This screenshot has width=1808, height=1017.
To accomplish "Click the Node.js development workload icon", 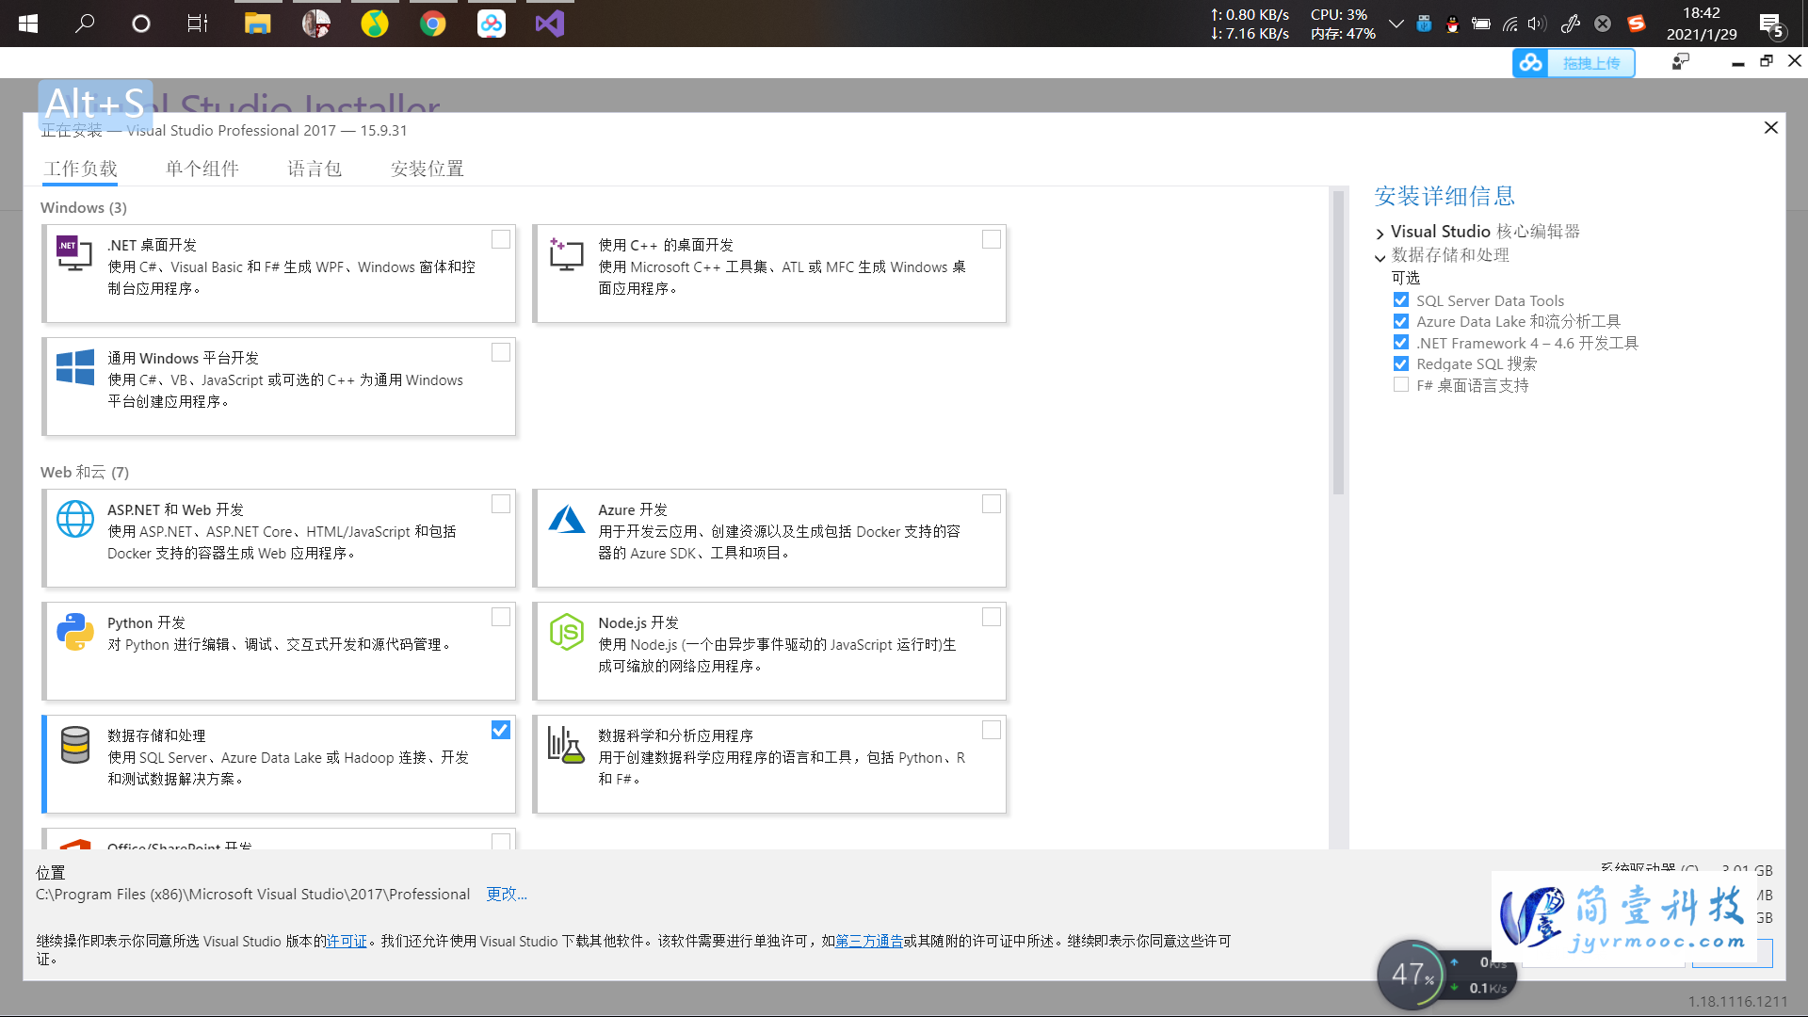I will tap(566, 632).
